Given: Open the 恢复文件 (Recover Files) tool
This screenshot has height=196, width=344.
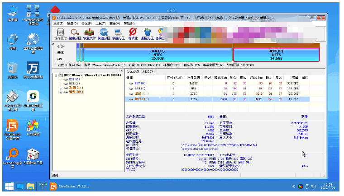Looking at the screenshot, I should coord(90,33).
